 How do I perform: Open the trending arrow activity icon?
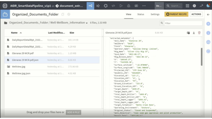click(x=201, y=6)
